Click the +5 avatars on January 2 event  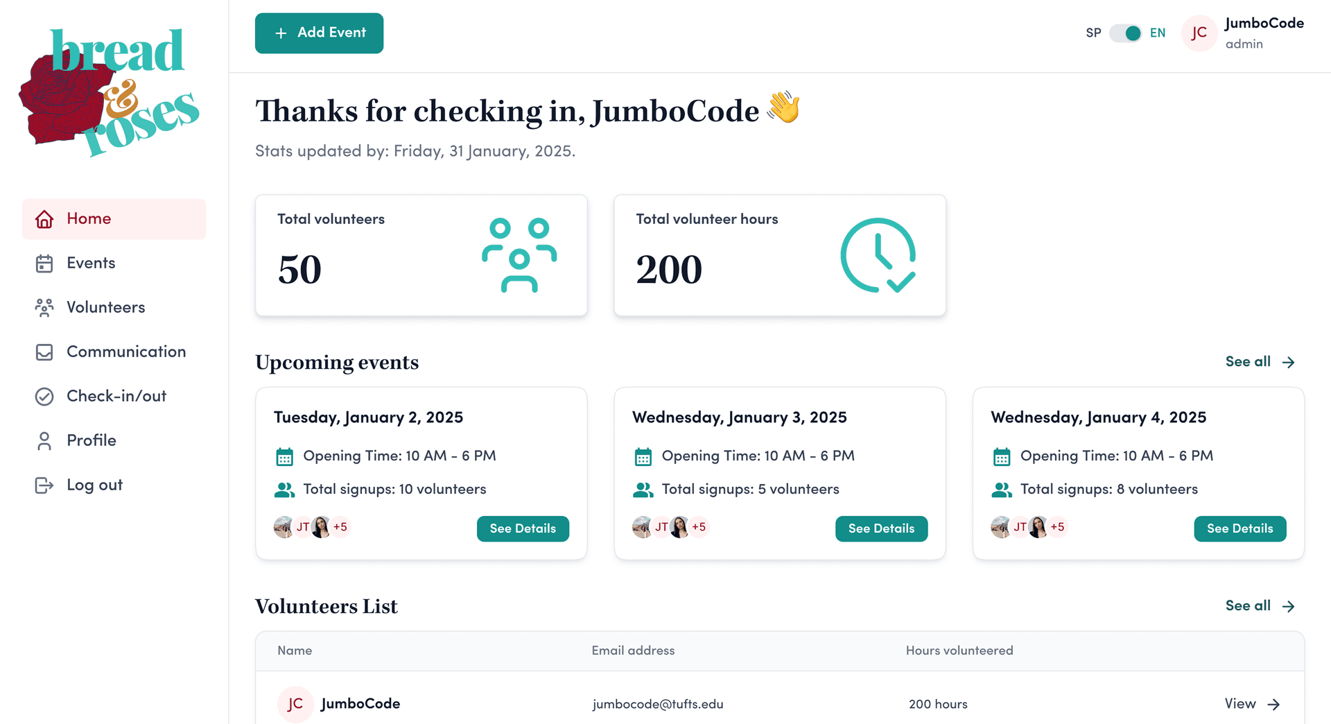click(340, 527)
